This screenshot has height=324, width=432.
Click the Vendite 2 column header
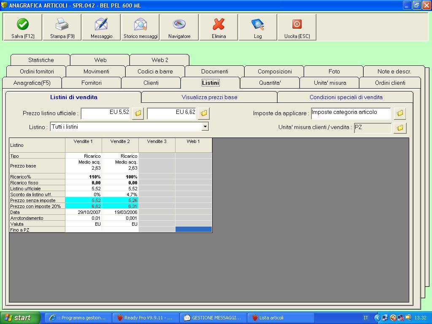coord(120,145)
